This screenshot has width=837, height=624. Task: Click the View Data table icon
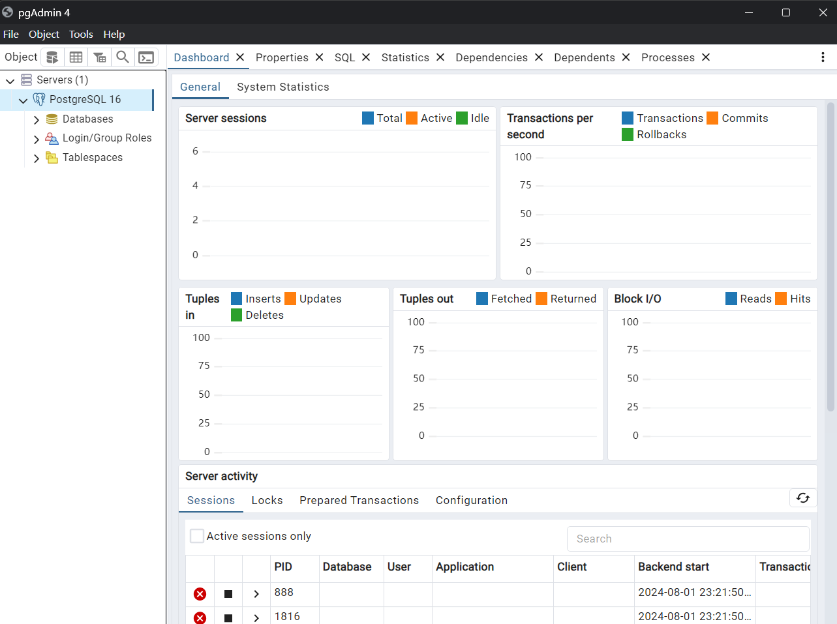[x=76, y=57]
